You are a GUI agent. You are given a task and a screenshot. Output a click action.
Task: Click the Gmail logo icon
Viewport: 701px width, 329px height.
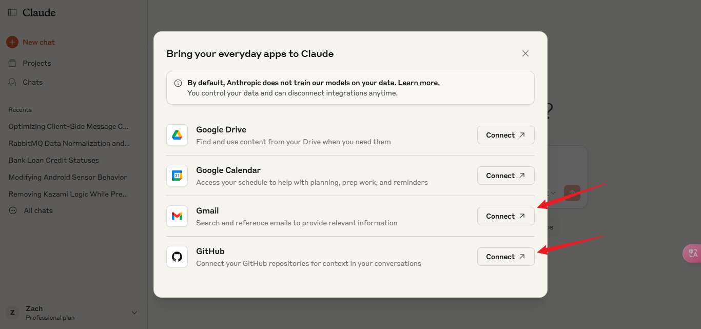pos(177,216)
